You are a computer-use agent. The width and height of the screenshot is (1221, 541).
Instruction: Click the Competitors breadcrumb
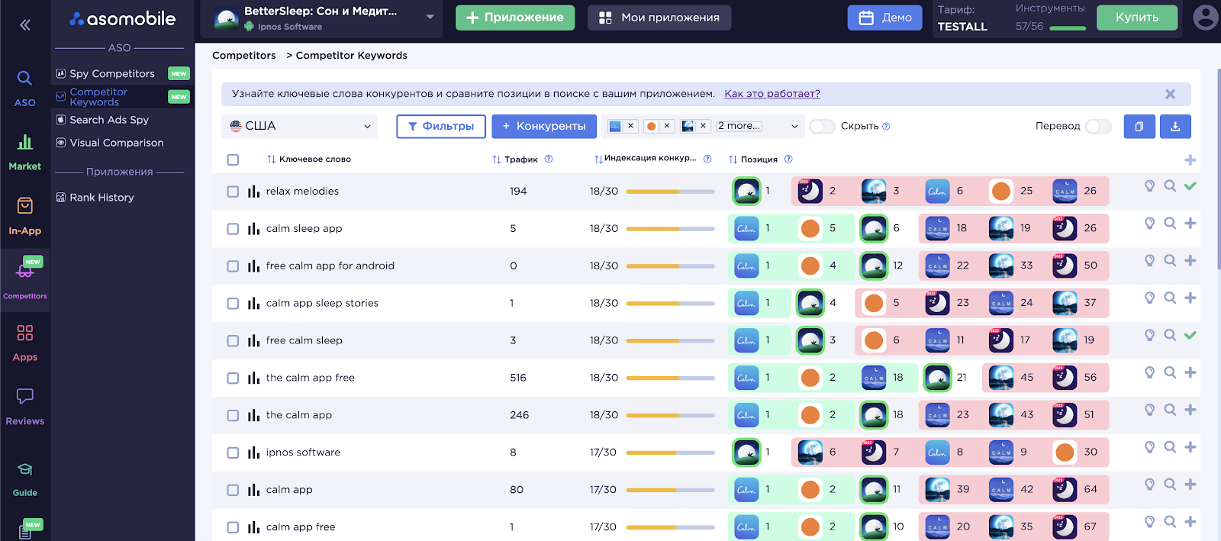(x=244, y=56)
